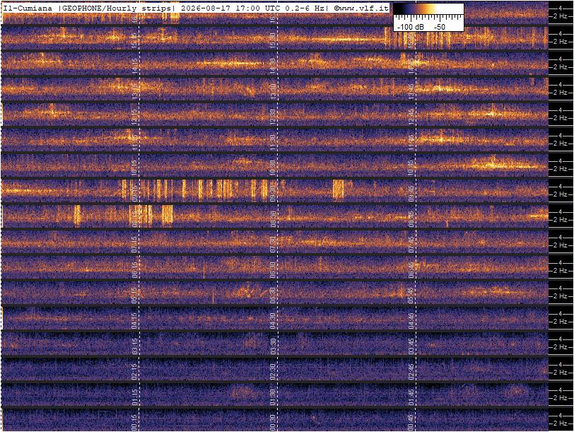Click the '15:30' time marker label
This screenshot has width=574, height=432.
(273, 39)
